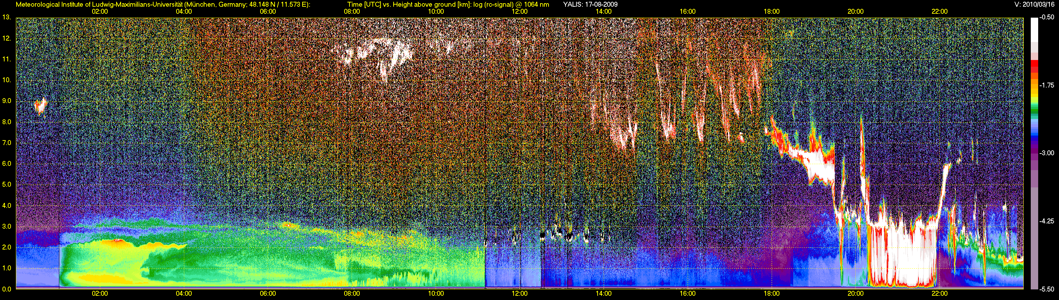The width and height of the screenshot is (1059, 300).
Task: Click the 10:00 label on the upper time axis
Action: point(436,12)
